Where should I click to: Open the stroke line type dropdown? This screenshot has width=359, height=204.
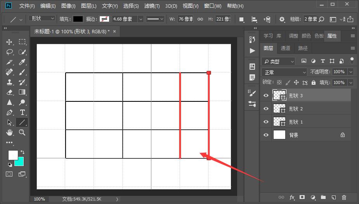click(155, 19)
